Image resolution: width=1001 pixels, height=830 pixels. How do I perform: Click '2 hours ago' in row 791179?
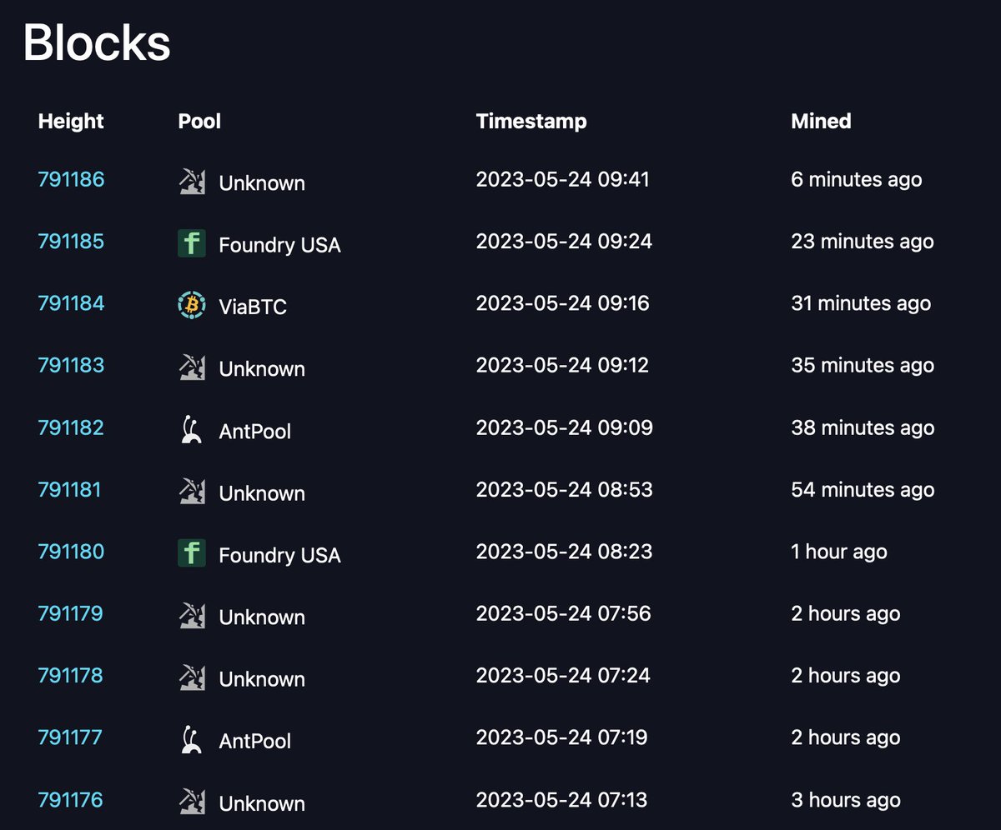845,614
